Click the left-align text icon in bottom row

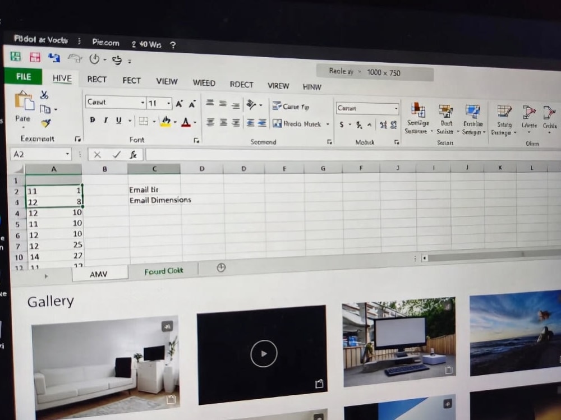210,123
